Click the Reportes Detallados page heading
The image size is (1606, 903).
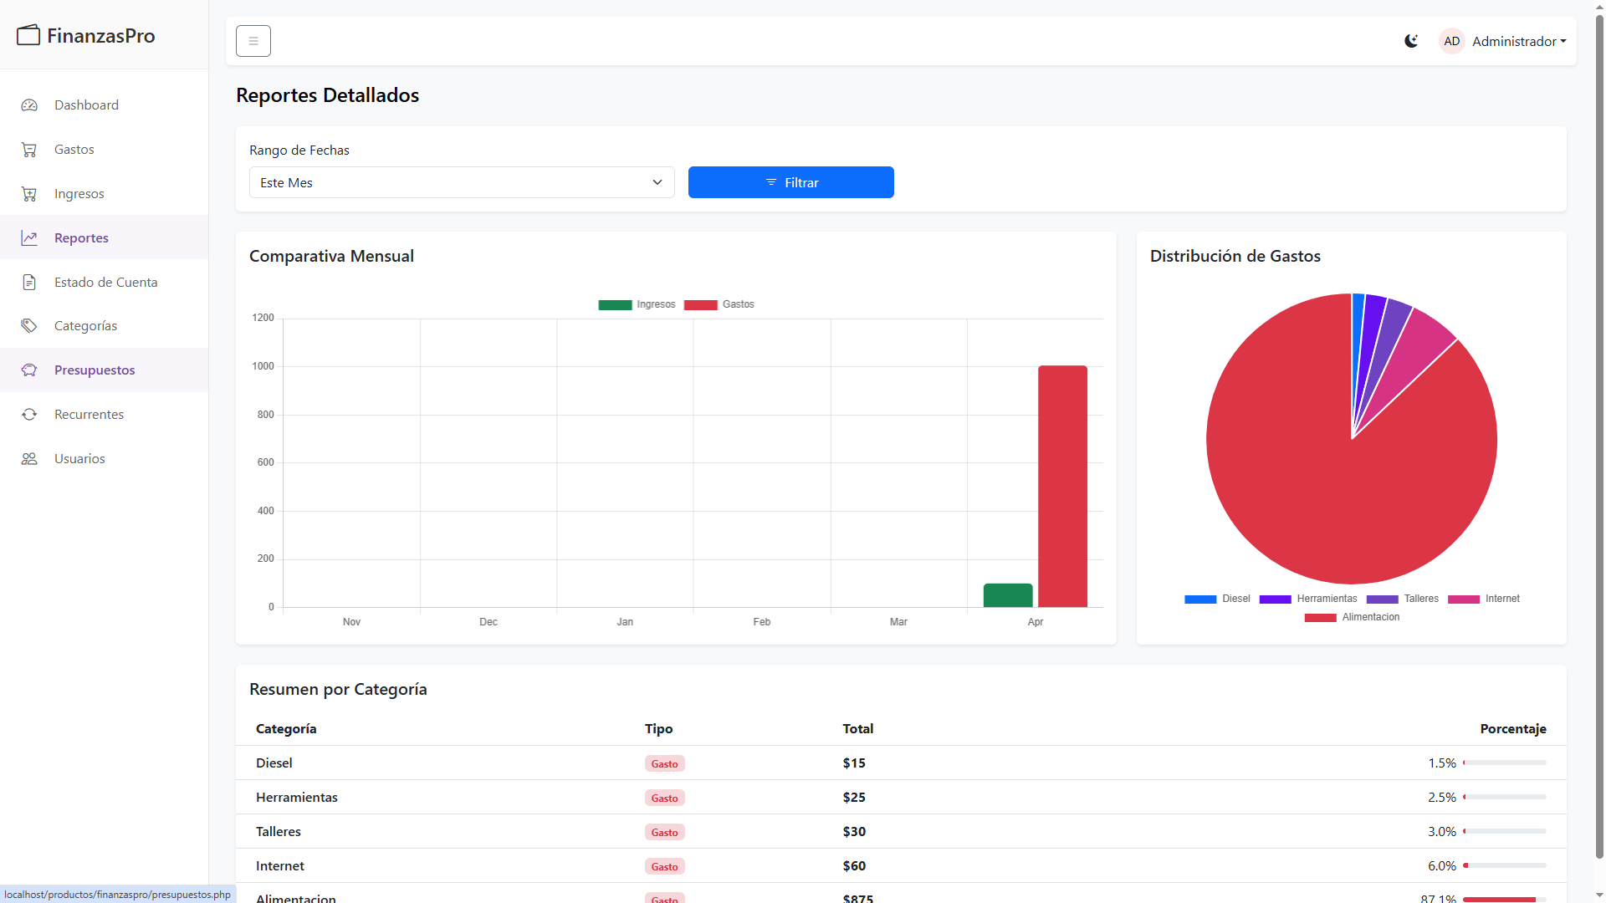coord(328,95)
